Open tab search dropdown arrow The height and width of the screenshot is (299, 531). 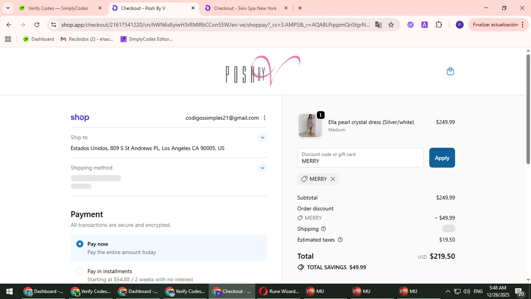coord(8,8)
